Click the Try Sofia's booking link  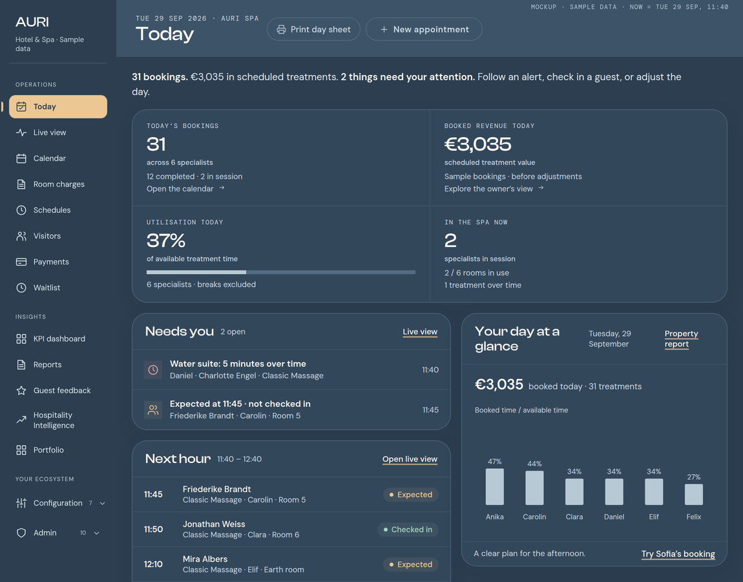(x=678, y=554)
